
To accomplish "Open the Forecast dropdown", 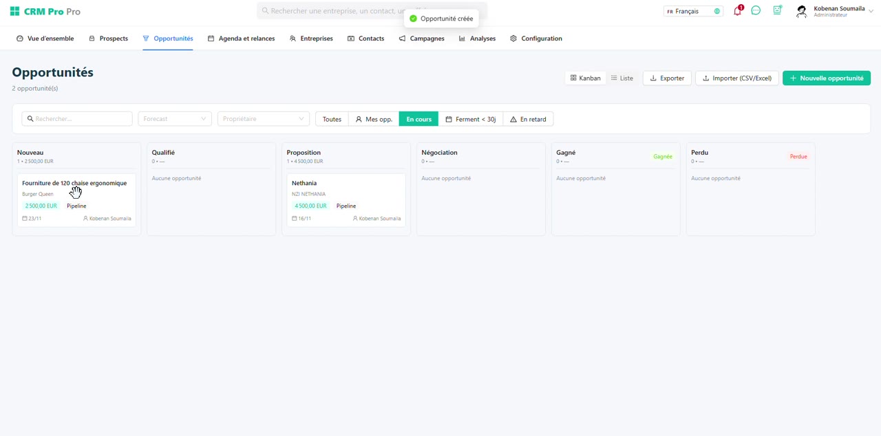I will point(175,119).
